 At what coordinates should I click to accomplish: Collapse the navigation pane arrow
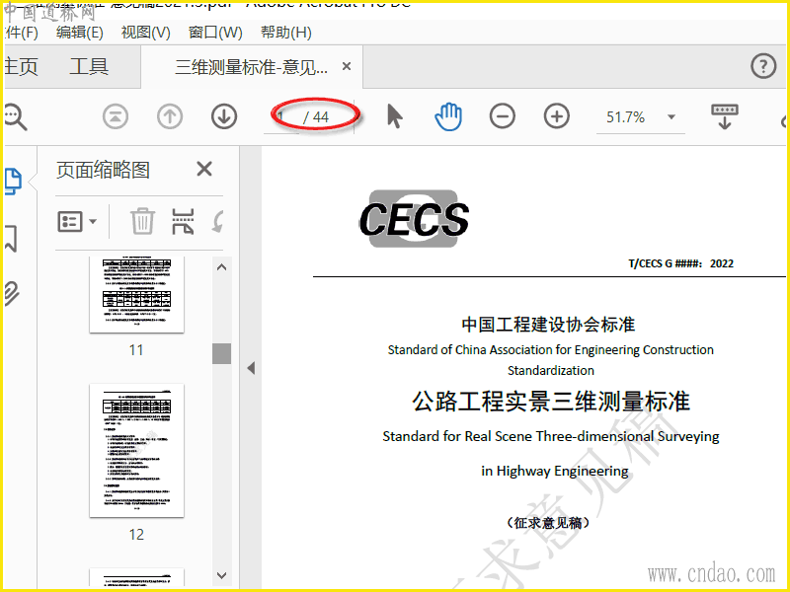click(x=251, y=368)
